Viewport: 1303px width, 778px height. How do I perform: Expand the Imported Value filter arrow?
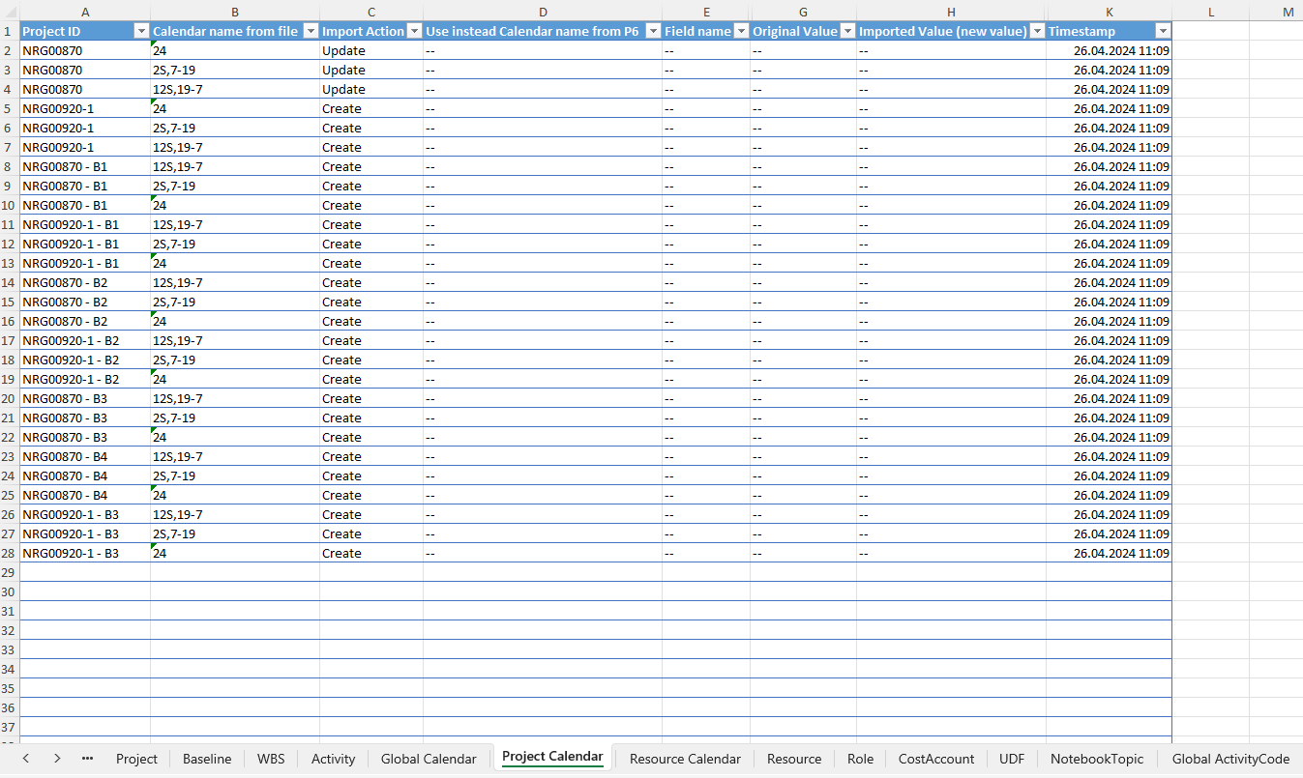click(x=1037, y=31)
